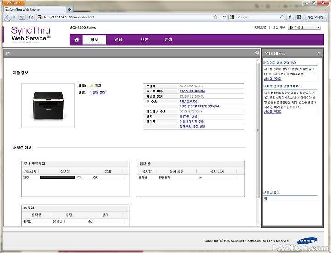
Task: Reload the page with refresh button
Action: pos(224,17)
